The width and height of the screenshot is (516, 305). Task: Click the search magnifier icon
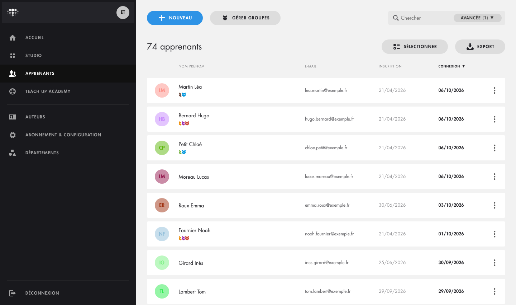click(396, 18)
